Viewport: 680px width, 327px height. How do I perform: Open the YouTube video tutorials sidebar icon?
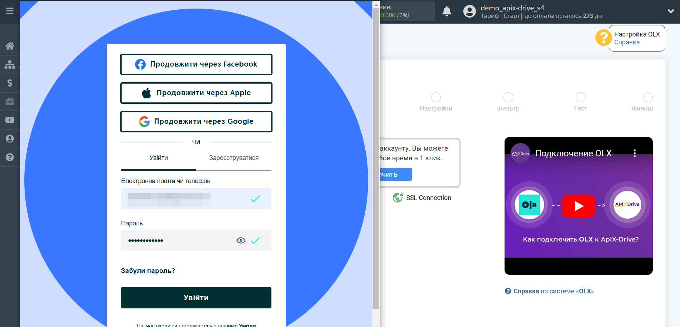pyautogui.click(x=10, y=120)
